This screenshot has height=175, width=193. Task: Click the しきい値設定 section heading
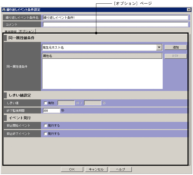20,95
